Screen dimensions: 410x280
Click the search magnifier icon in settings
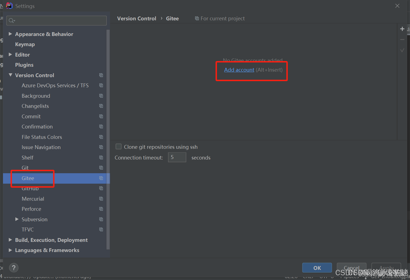tap(12, 21)
